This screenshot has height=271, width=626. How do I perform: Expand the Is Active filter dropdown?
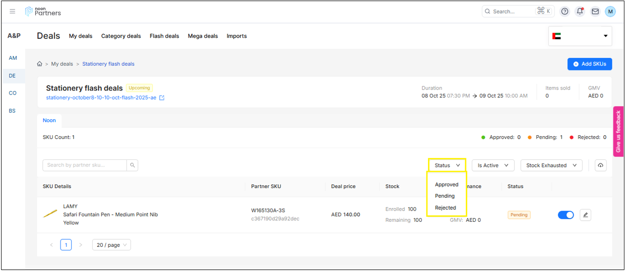492,165
